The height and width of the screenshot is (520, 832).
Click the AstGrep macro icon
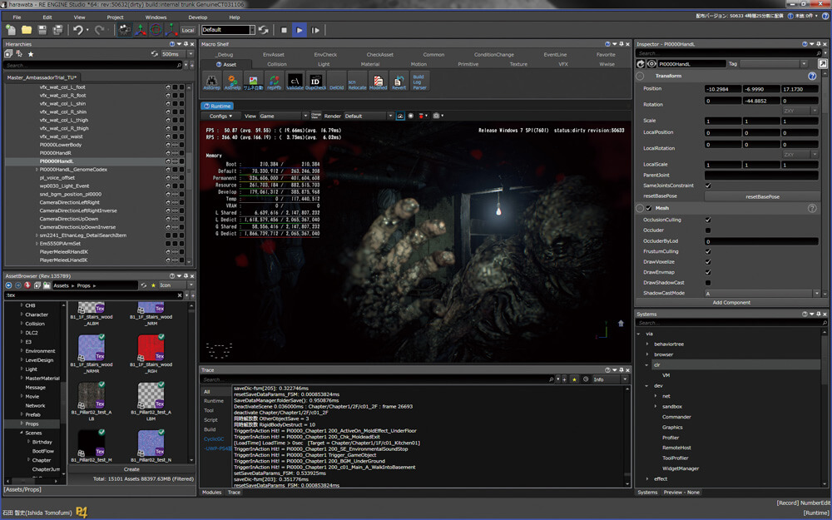click(x=211, y=81)
